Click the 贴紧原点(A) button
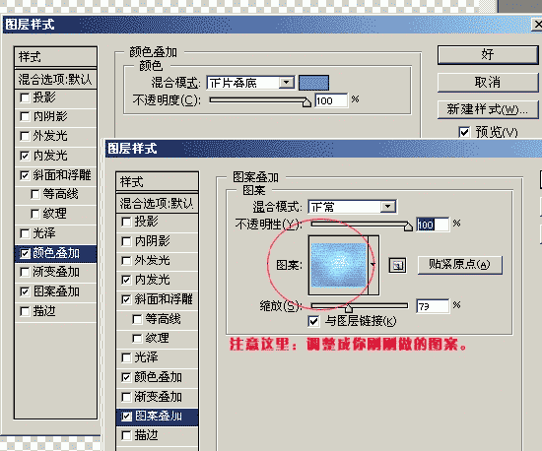 pyautogui.click(x=460, y=265)
